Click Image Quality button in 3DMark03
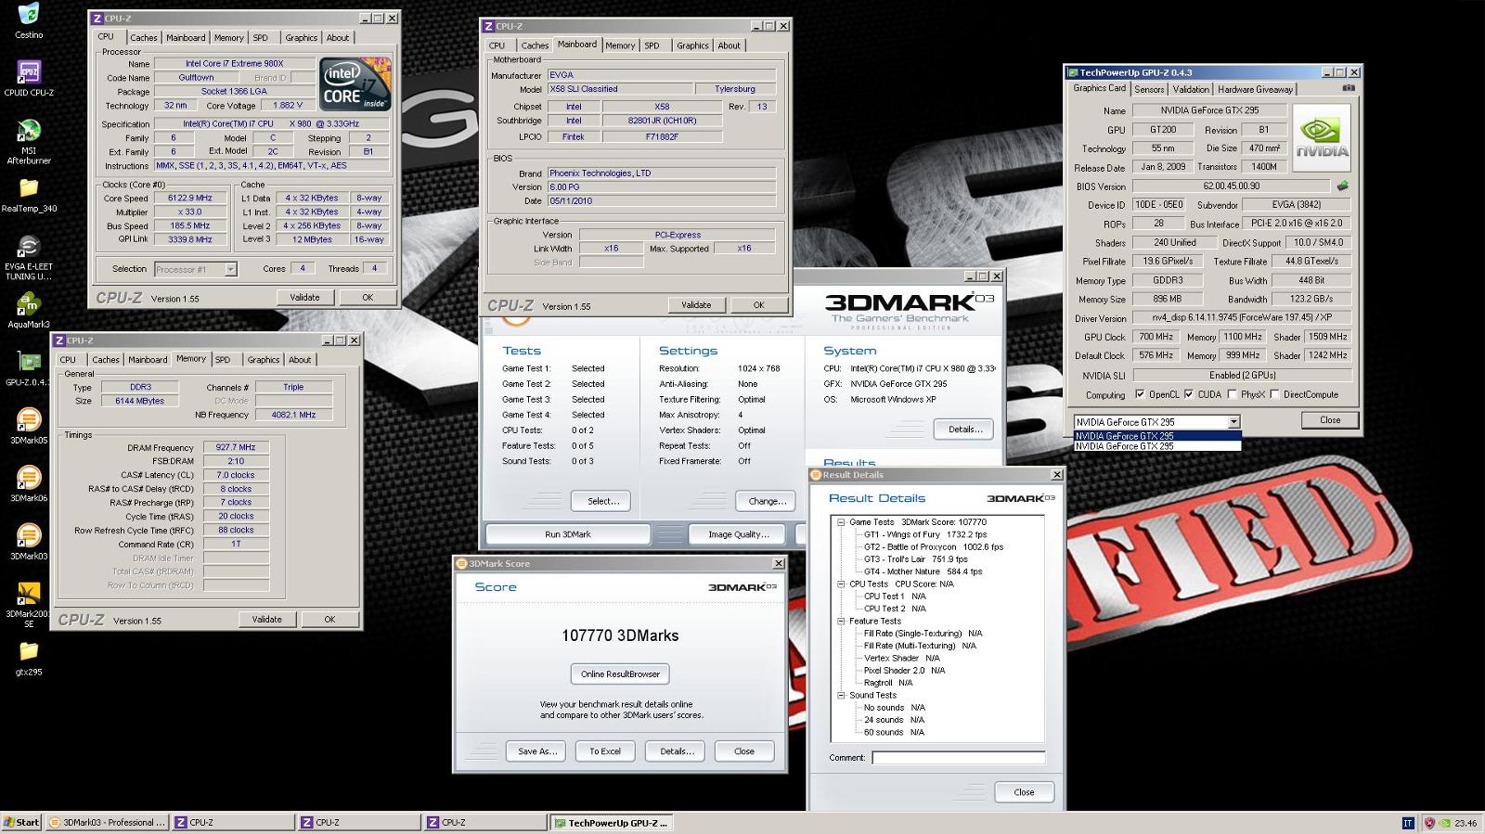This screenshot has width=1485, height=834. pyautogui.click(x=739, y=534)
